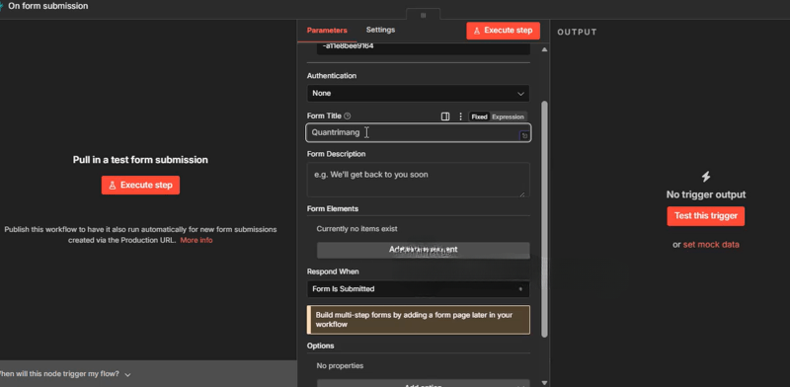Click the Add Form Element button
790x387 pixels.
(423, 250)
